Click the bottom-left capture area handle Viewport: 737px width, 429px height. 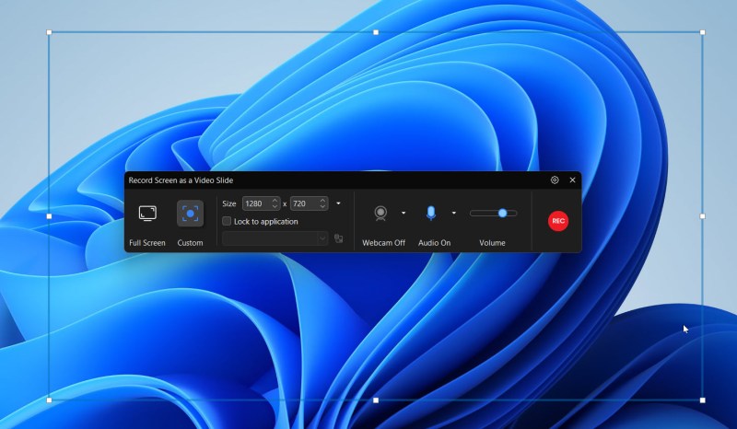click(x=49, y=400)
